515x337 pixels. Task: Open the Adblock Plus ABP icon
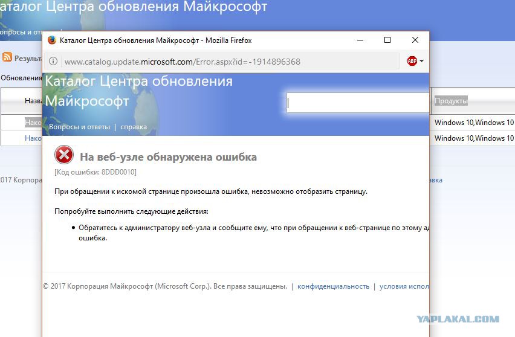coord(412,61)
